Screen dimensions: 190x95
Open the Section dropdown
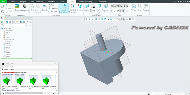click(87, 8)
